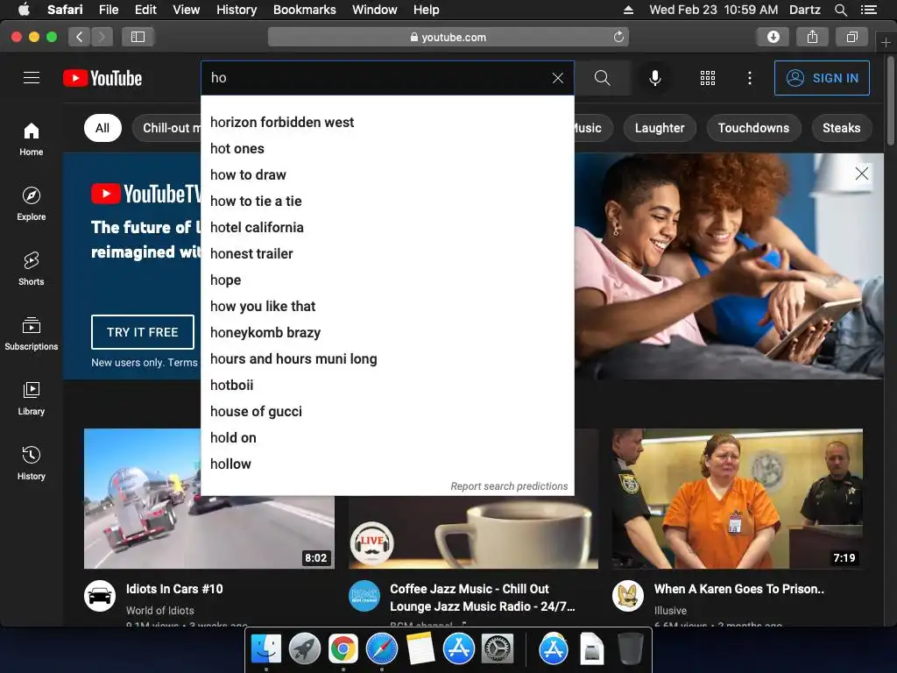897x673 pixels.
Task: Open BGM channel avatar
Action: pos(364,596)
